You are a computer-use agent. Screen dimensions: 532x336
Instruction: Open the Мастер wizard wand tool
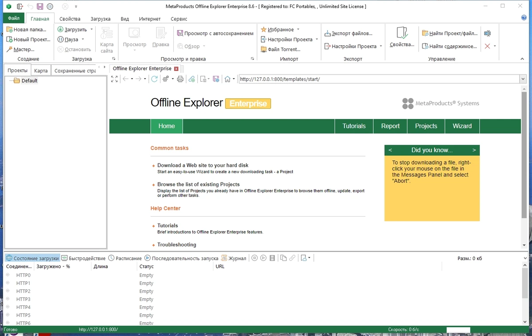click(20, 49)
